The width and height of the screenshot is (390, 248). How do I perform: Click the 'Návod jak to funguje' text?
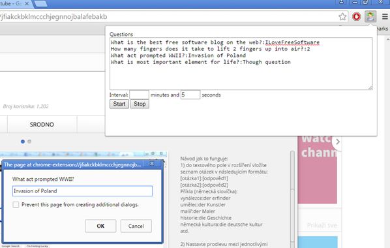coord(204,159)
